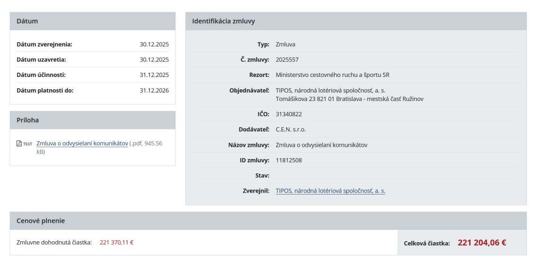534x262 pixels.
Task: Click the ID zmluvy label
Action: pos(254,161)
